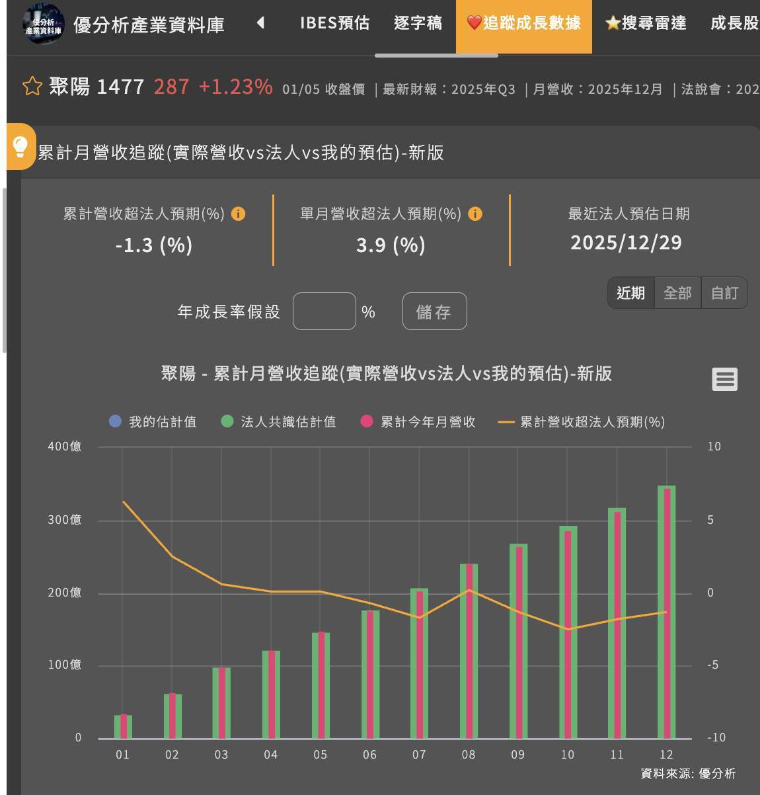
Task: Hide the 法人共識估計值 series
Action: [280, 421]
